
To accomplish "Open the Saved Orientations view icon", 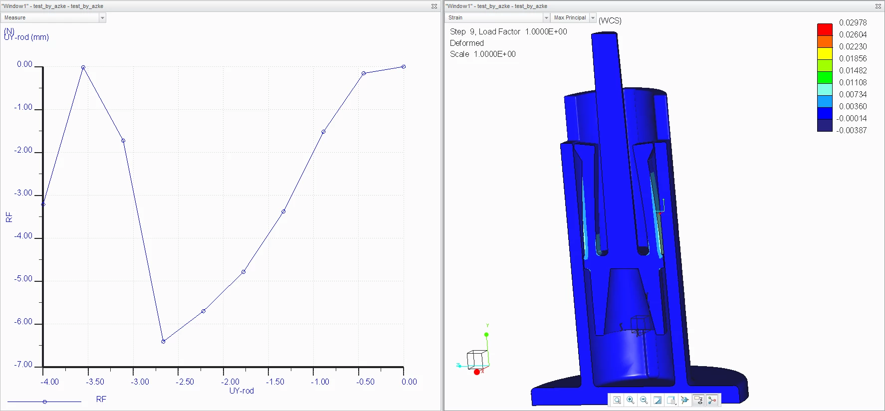I will pyautogui.click(x=671, y=400).
